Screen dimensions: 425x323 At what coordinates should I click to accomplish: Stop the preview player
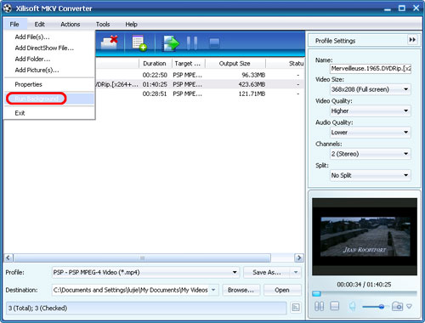(335, 306)
